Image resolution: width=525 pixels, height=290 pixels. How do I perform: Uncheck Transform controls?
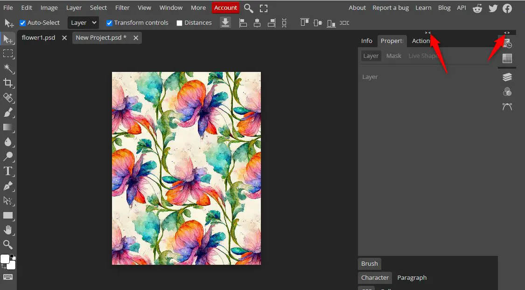pyautogui.click(x=109, y=23)
